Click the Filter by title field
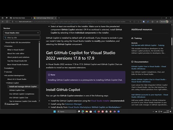This screenshot has height=130, width=173. [22, 38]
